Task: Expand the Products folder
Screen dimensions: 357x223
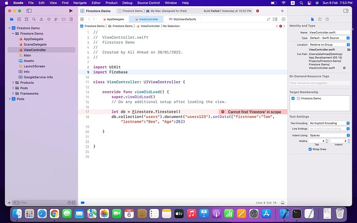Action: (13, 82)
